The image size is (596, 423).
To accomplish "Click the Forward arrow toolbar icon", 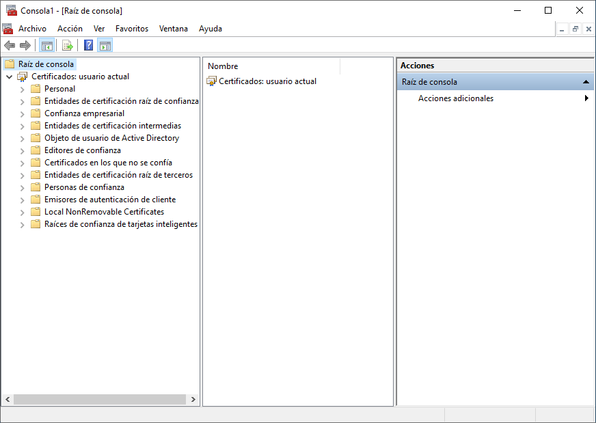I will [25, 46].
